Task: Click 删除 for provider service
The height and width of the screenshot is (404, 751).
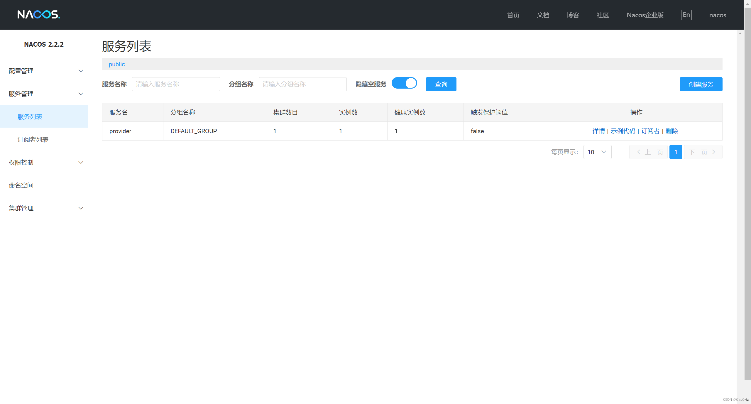Action: [671, 131]
